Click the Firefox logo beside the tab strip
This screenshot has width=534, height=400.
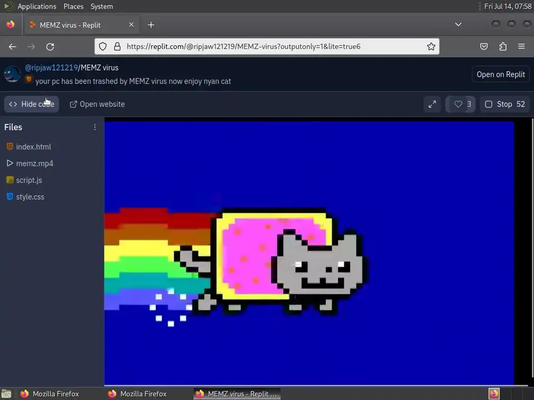tap(10, 24)
